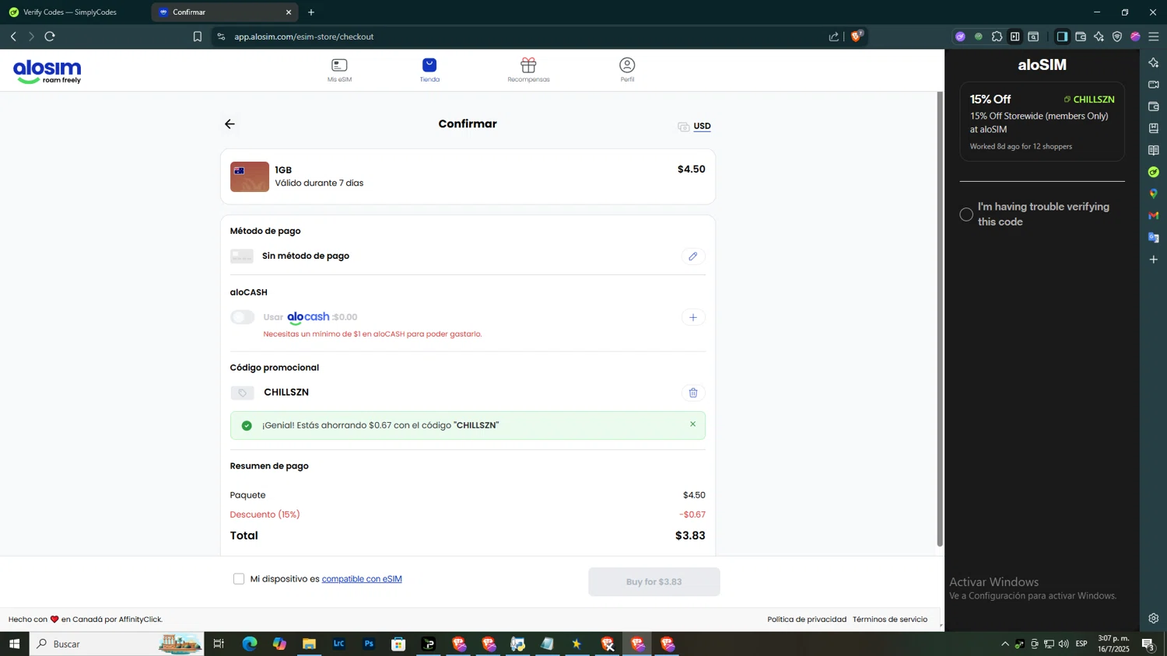The height and width of the screenshot is (656, 1167).
Task: Open the Windows Start menu
Action: click(14, 644)
